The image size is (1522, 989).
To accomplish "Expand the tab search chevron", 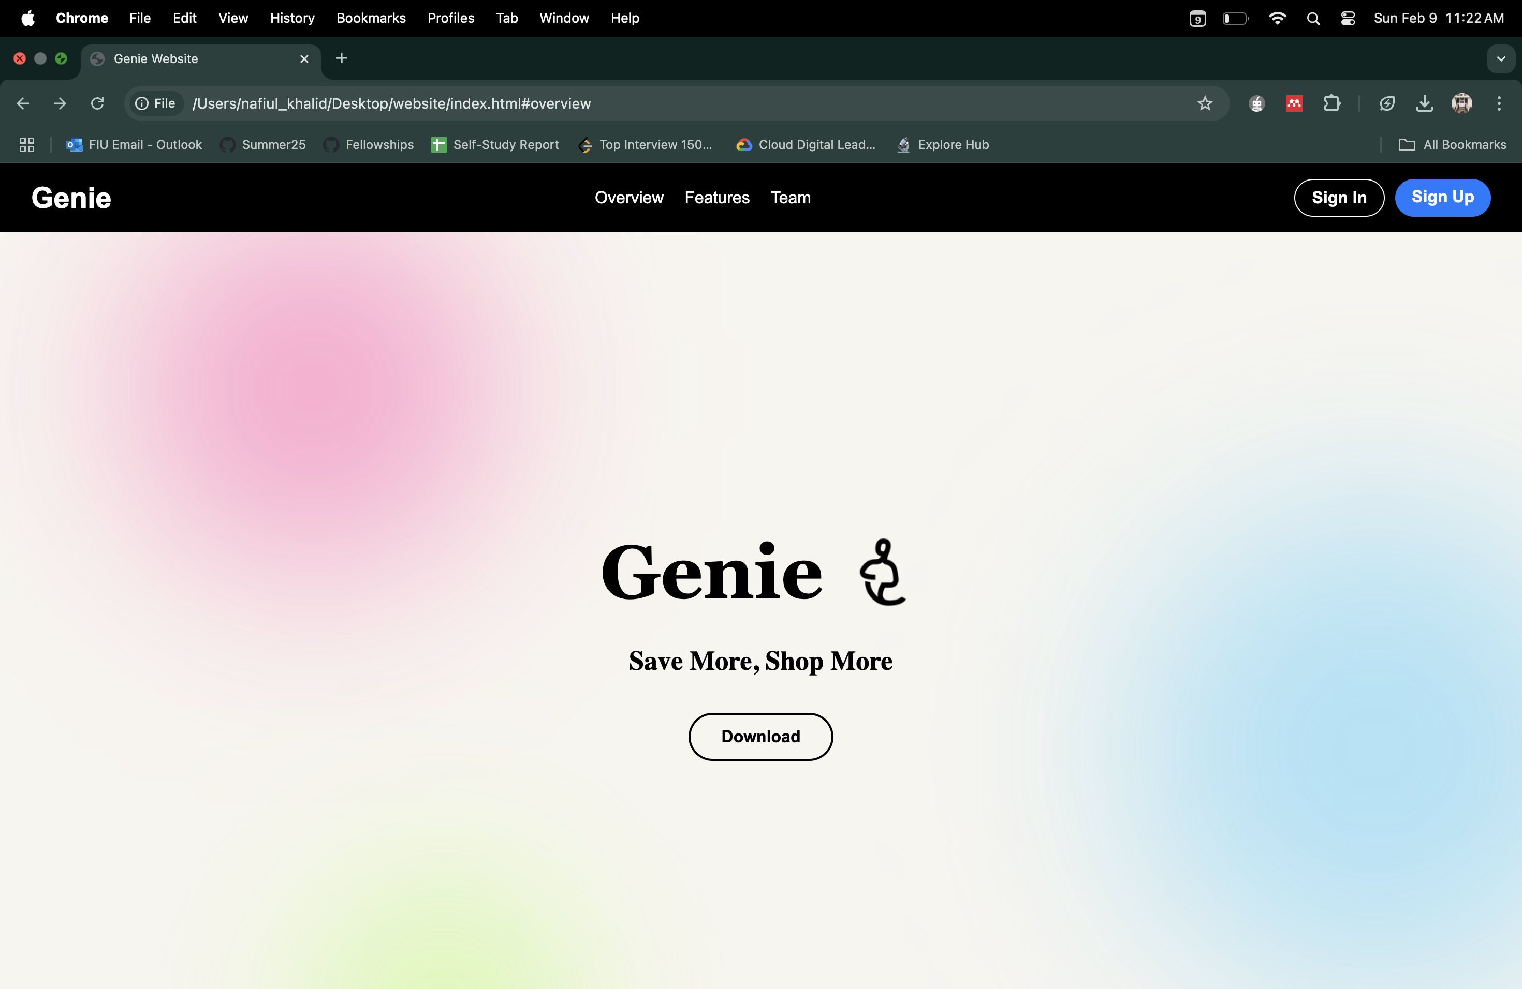I will click(1501, 59).
